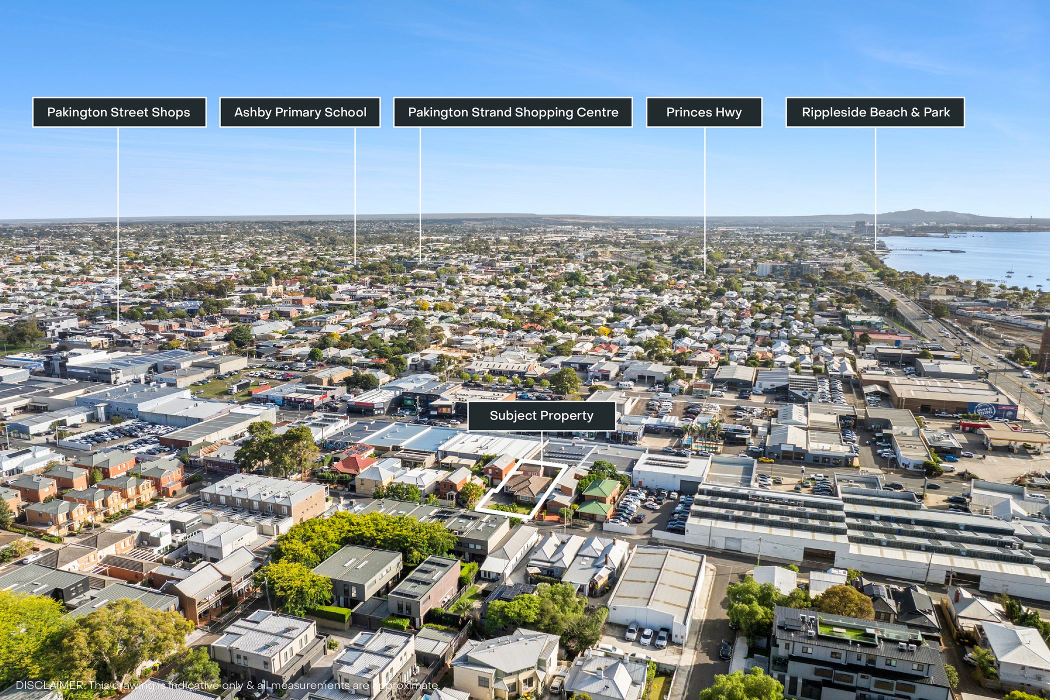Click the bottom end of the Ashby Primary School pointer line
1050x700 pixels.
(x=355, y=263)
